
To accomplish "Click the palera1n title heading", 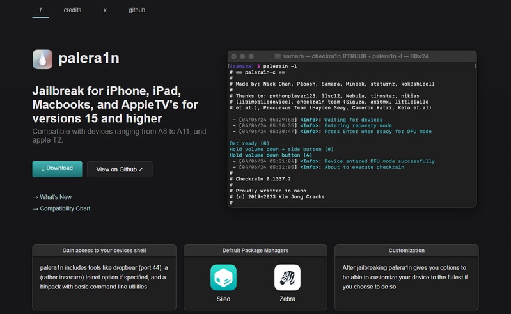I will coord(89,58).
